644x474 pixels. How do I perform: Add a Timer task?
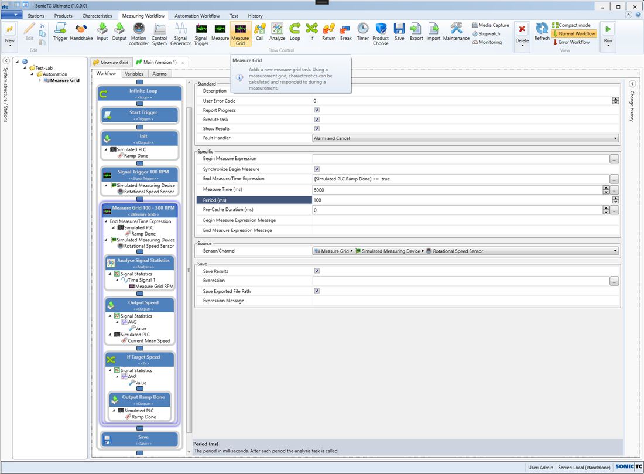(362, 32)
